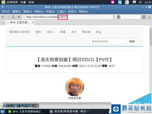Click the 分类 VOCALOID text
Viewport: 152px width, 114px height.
61,66
